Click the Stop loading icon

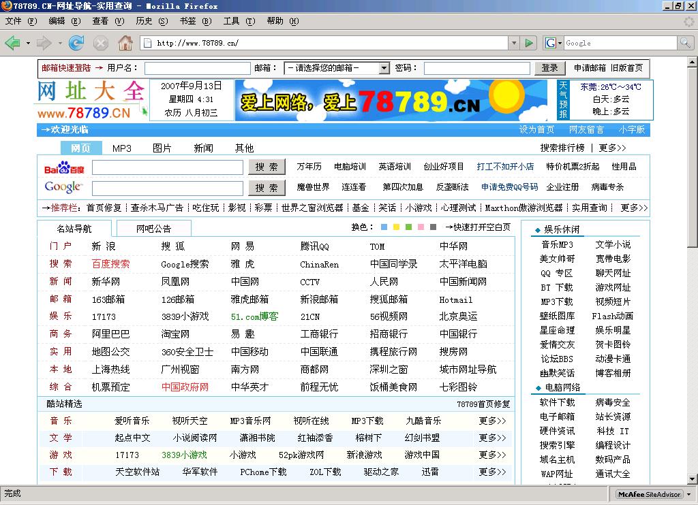[101, 43]
